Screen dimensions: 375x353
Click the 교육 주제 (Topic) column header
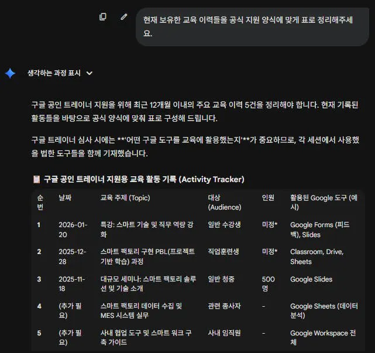coord(125,198)
